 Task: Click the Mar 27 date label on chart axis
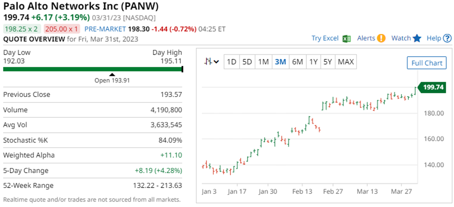[401, 191]
